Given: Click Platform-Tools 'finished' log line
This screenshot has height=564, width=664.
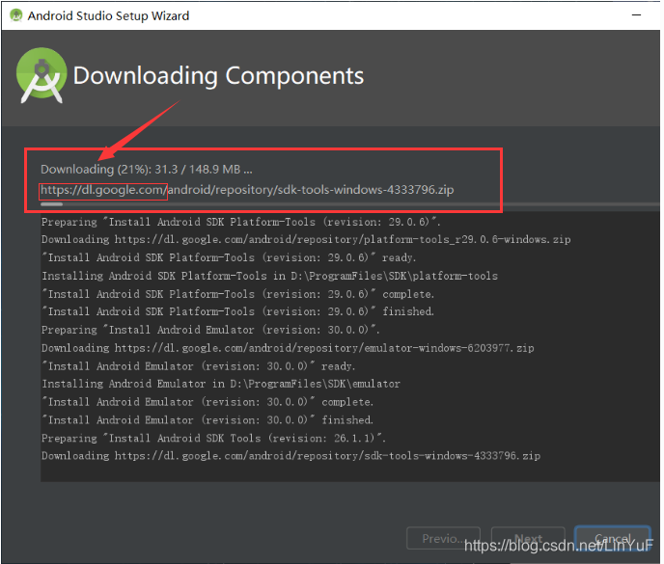Looking at the screenshot, I should pyautogui.click(x=238, y=311).
